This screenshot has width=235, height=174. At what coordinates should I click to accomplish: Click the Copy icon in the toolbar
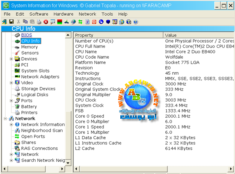(x=25, y=22)
